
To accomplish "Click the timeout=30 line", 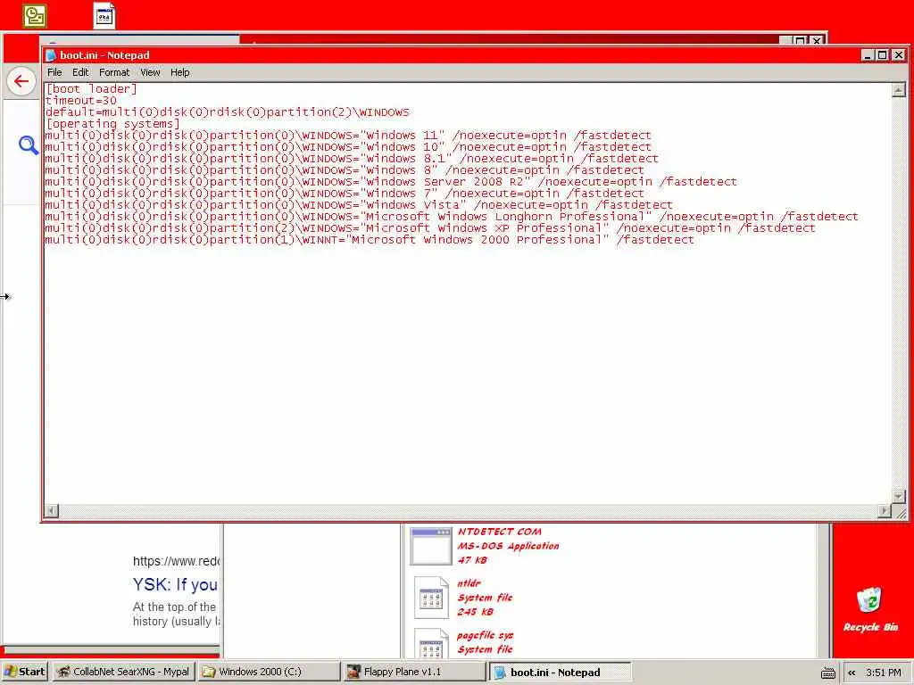I will pyautogui.click(x=81, y=100).
